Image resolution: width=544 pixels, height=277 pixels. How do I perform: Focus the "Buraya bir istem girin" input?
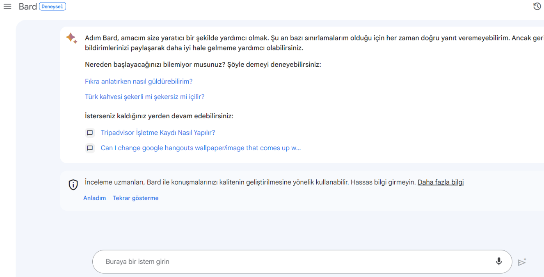click(302, 262)
